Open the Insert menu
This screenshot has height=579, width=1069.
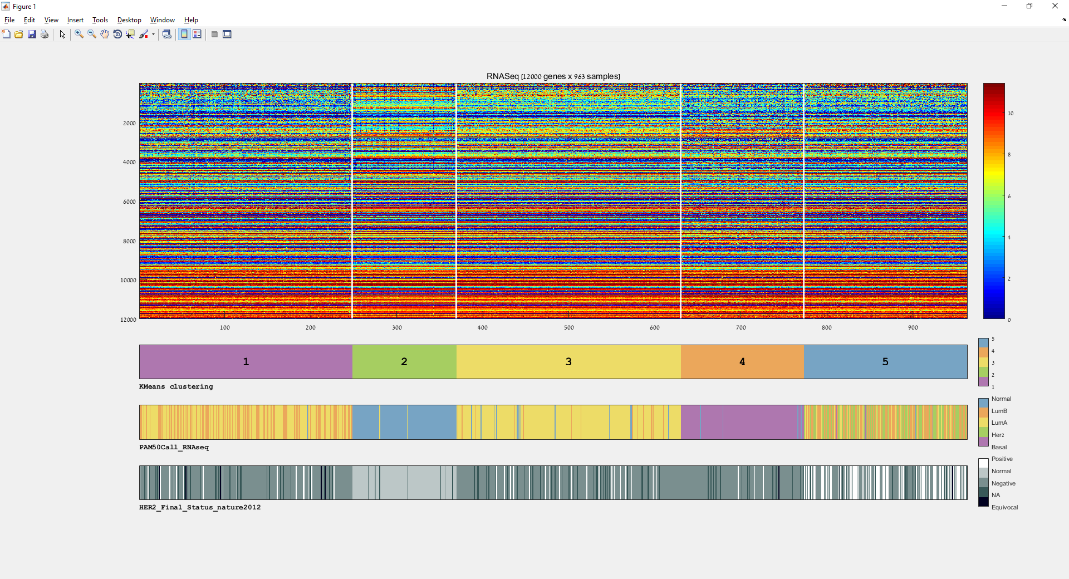[75, 20]
